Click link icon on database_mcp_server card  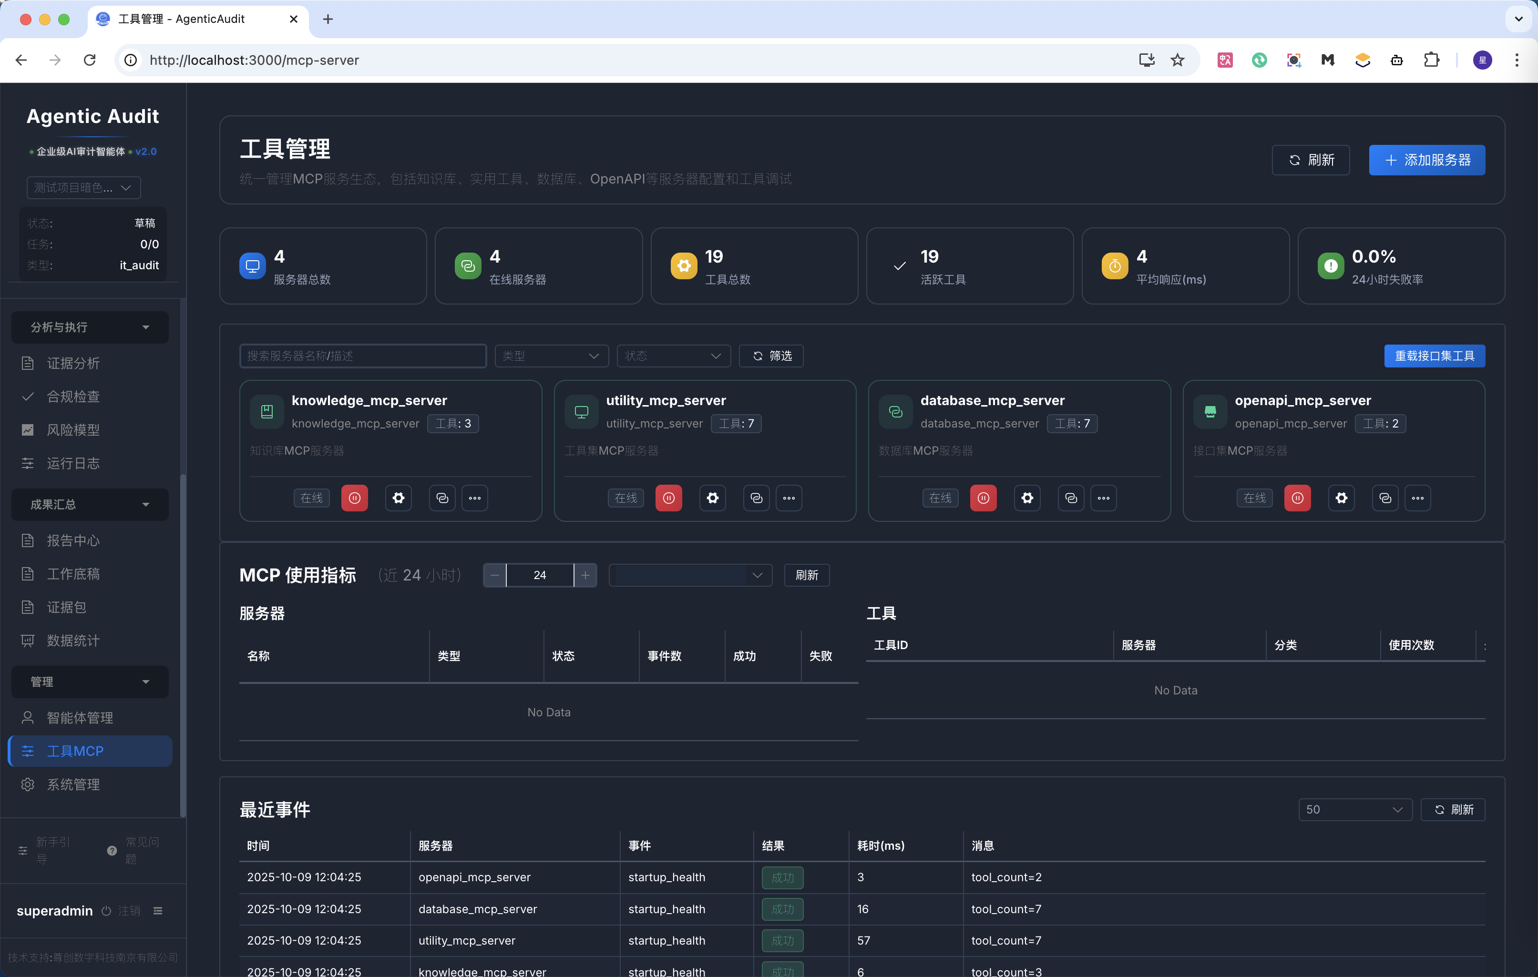[1071, 498]
